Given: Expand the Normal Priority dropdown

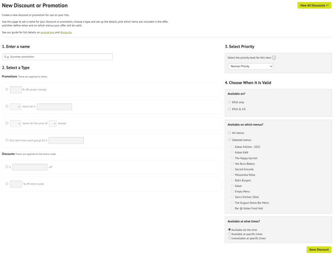Looking at the screenshot, I should tap(250, 66).
